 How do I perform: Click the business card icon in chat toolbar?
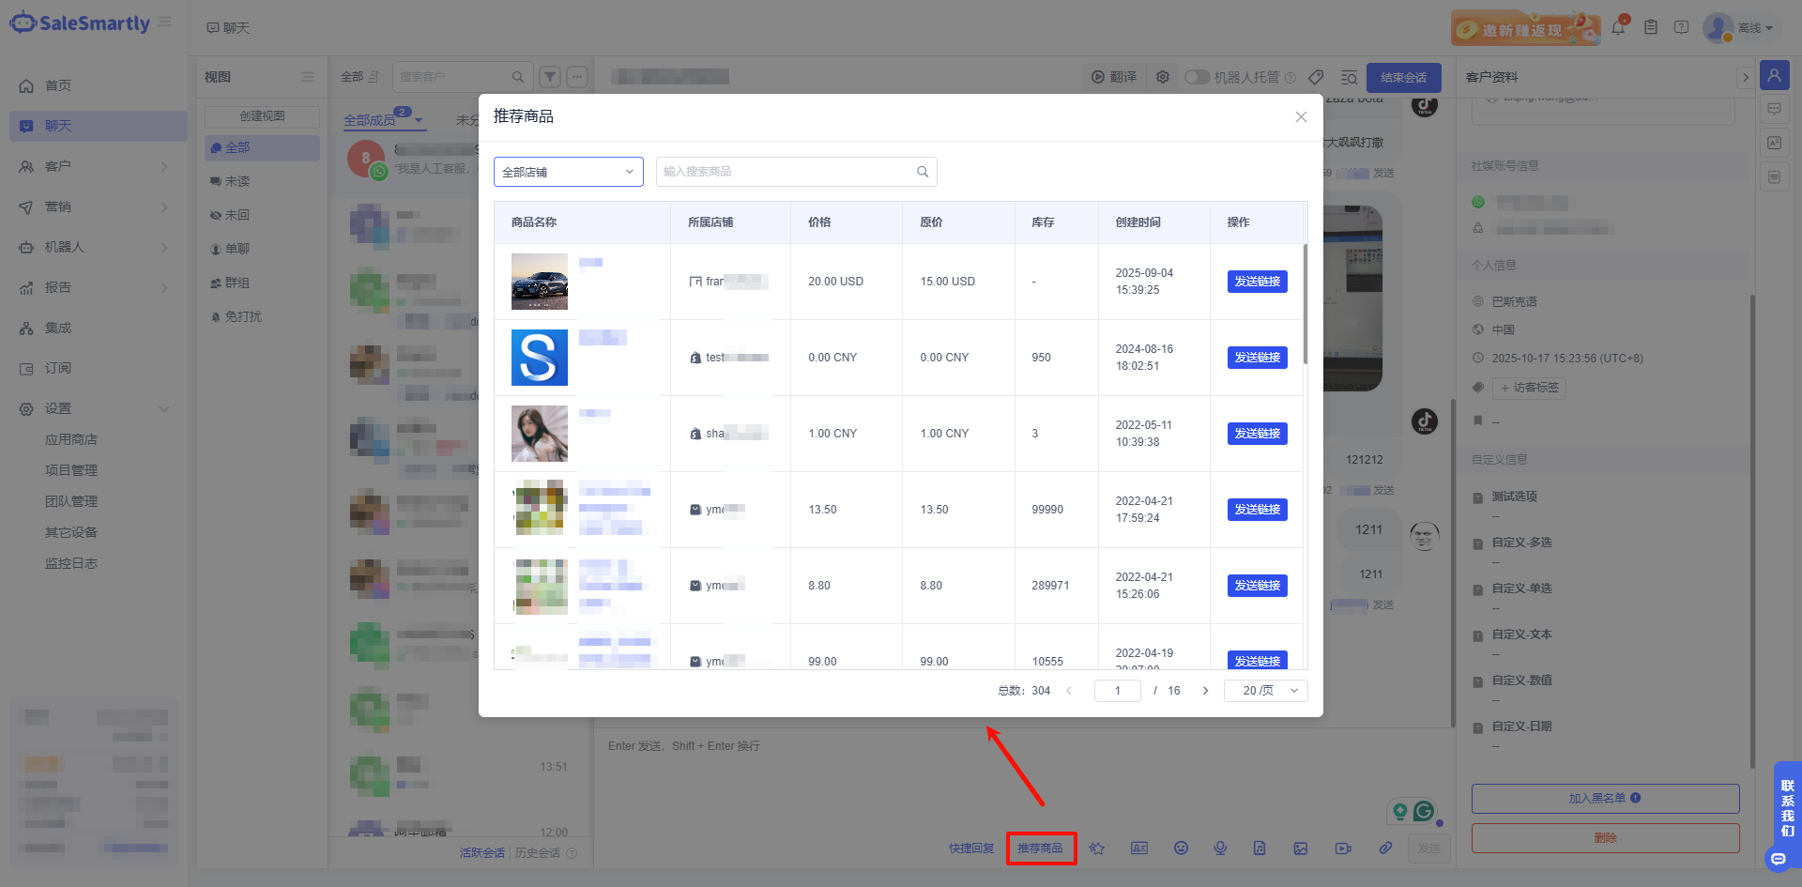click(1138, 848)
